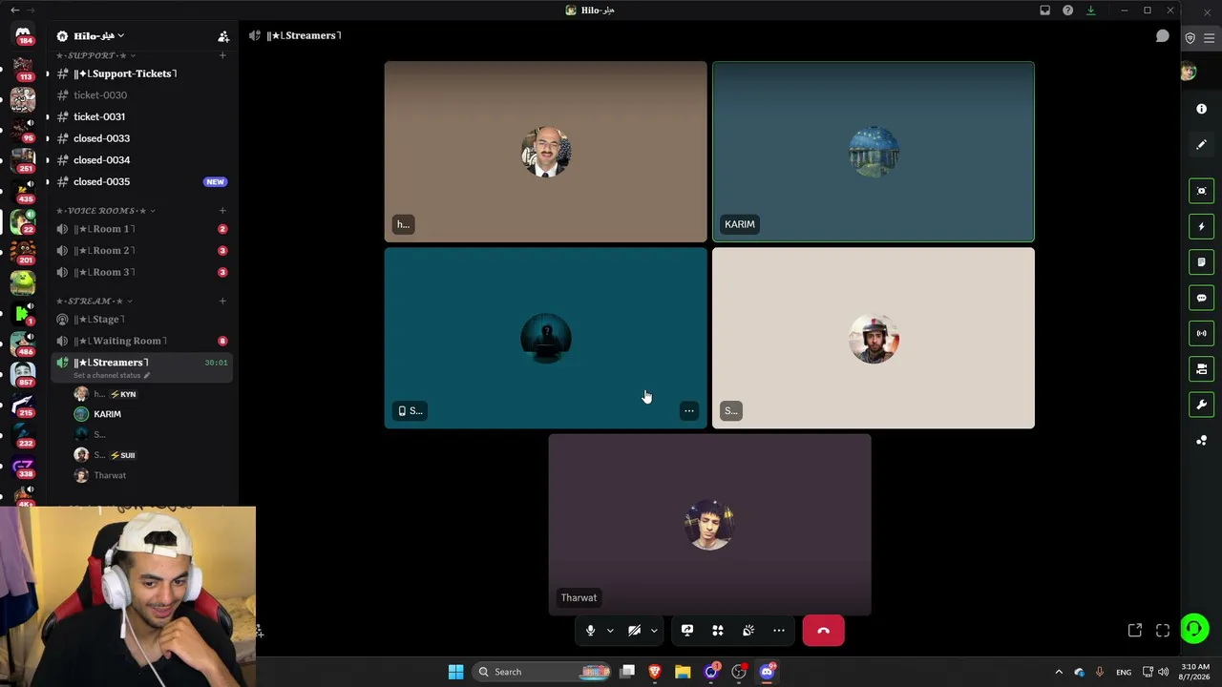
Task: Click the sidebar wrench tool icon
Action: pos(1201,405)
